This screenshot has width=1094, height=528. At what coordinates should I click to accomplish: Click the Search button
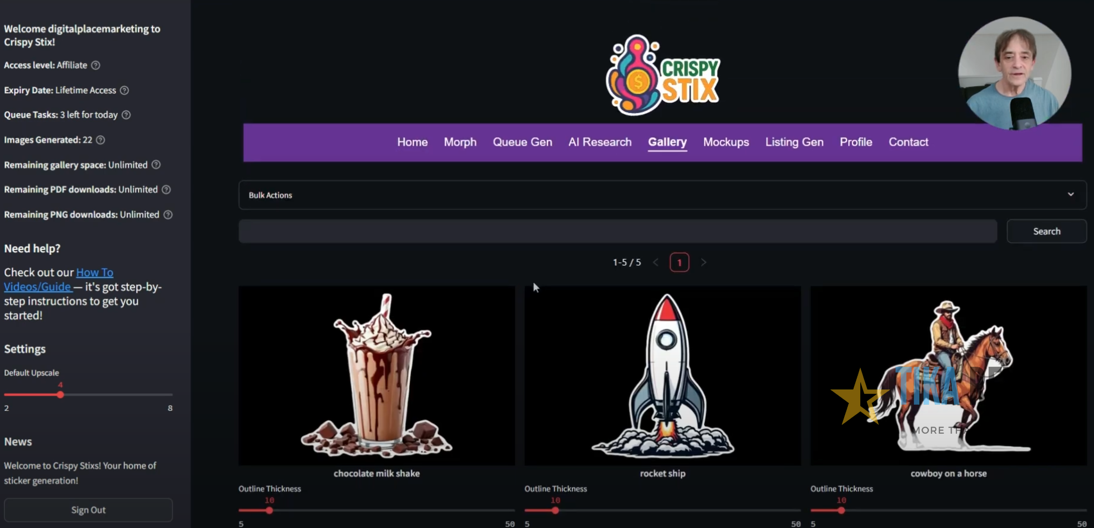[x=1047, y=231]
